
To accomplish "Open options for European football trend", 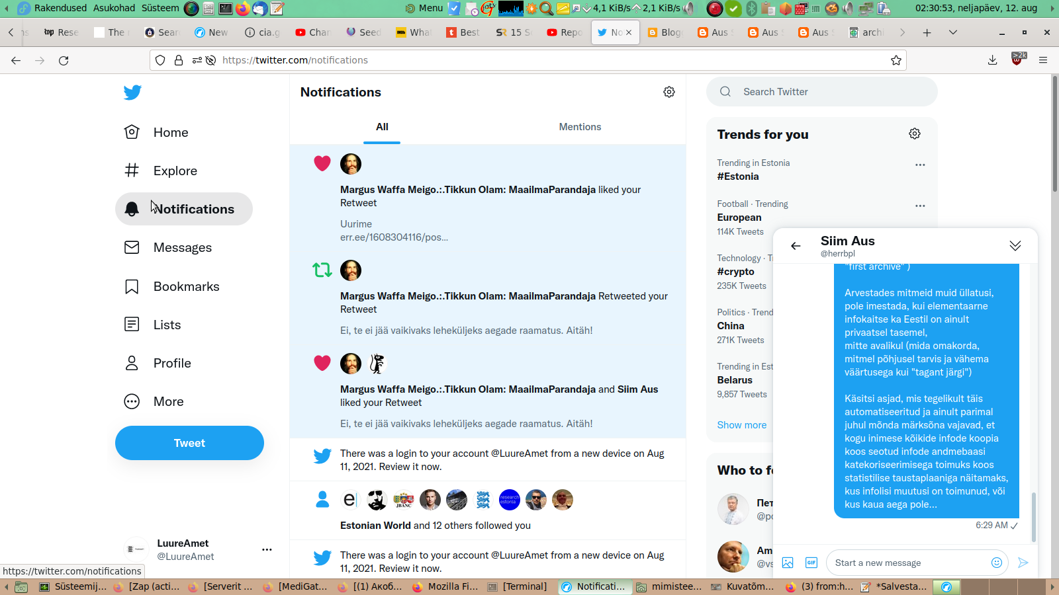I will tap(920, 206).
